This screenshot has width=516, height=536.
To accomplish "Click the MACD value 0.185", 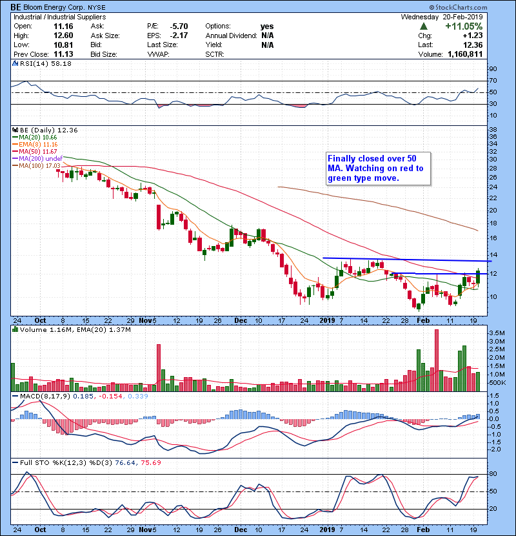I will coord(83,397).
